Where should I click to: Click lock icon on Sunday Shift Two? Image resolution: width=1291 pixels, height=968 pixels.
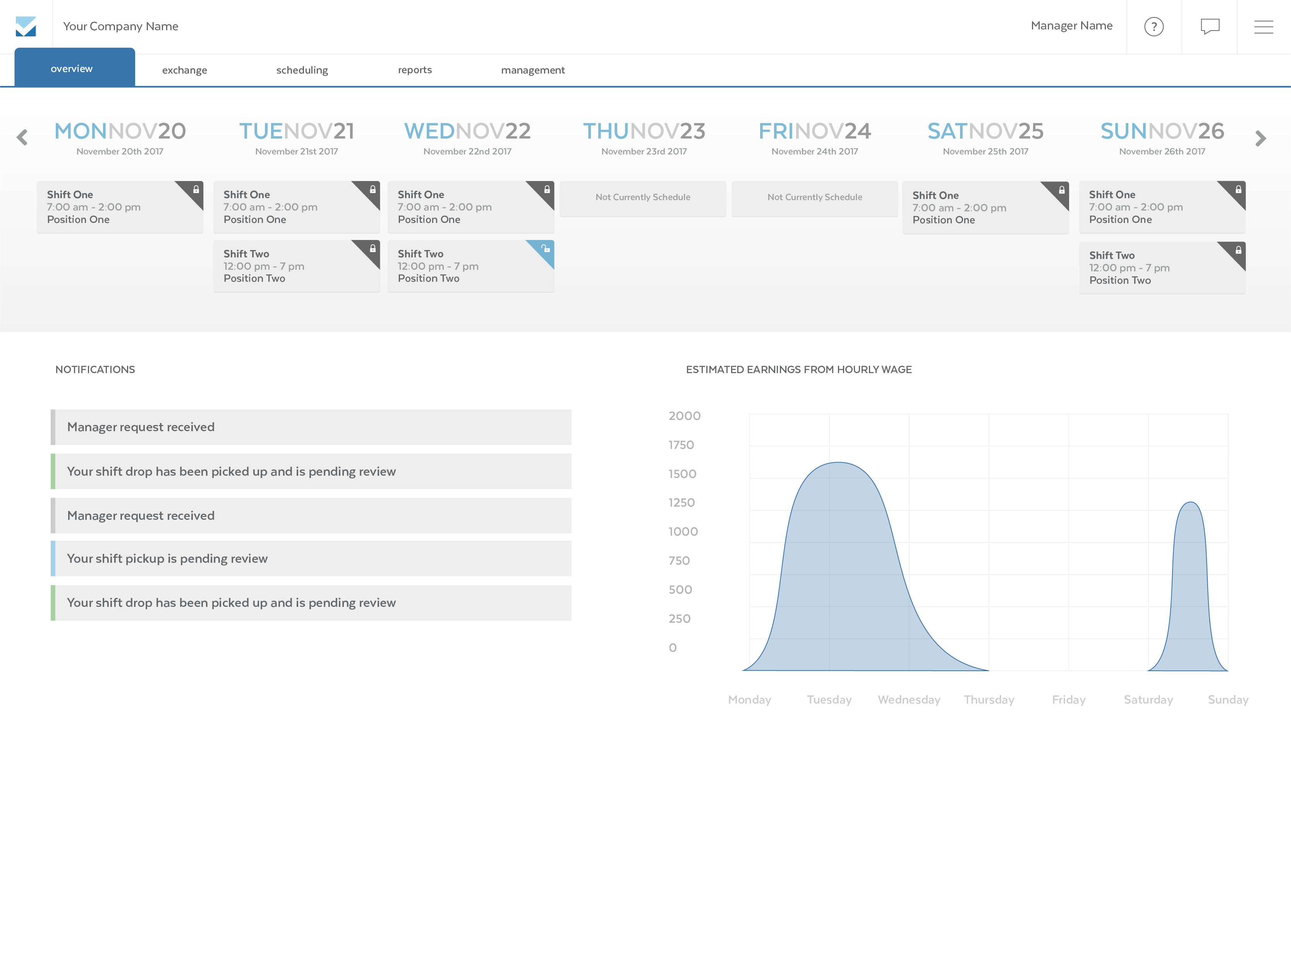[x=1238, y=250]
